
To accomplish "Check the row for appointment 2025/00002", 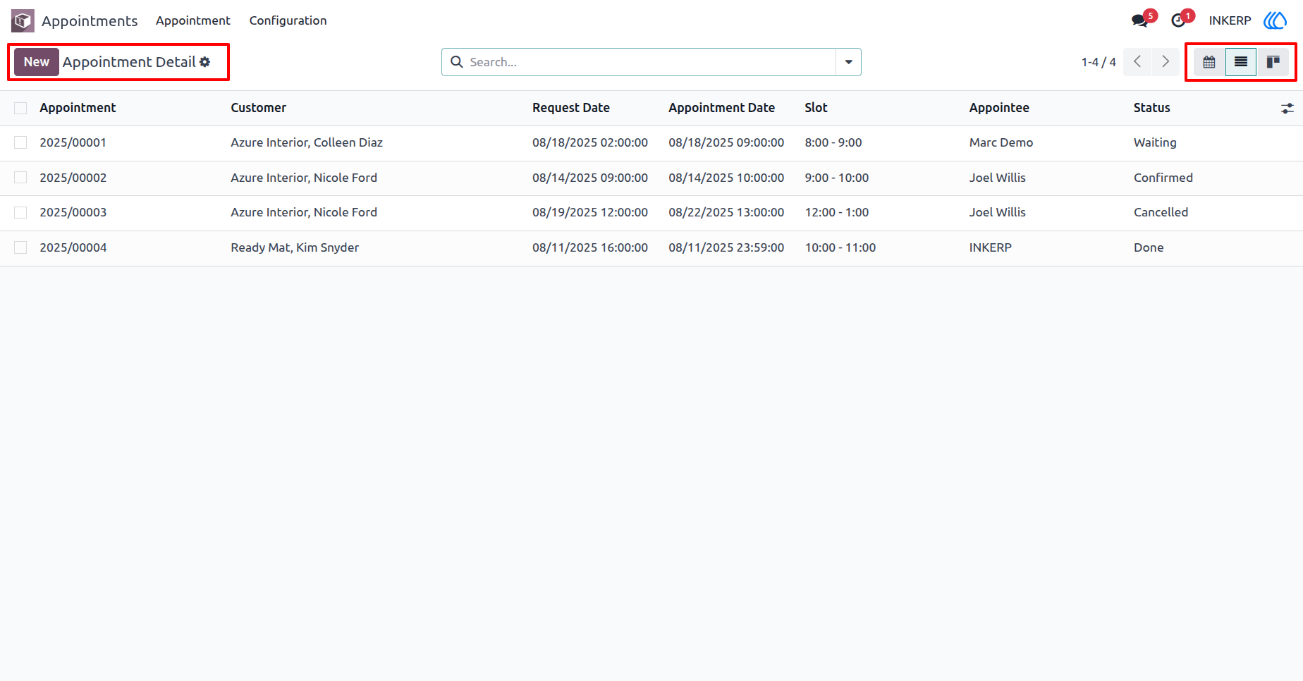I will (x=20, y=178).
